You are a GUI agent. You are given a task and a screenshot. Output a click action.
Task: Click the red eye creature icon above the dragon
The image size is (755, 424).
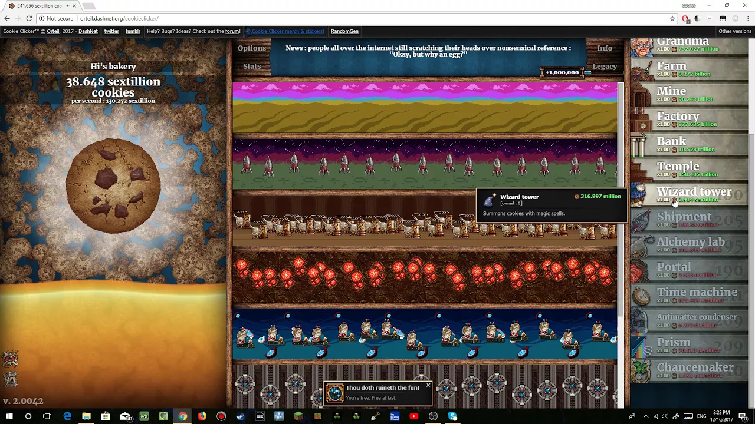10,358
